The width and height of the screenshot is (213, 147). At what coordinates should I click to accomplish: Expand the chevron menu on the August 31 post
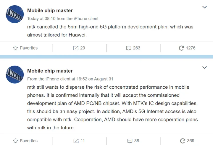pyautogui.click(x=204, y=67)
